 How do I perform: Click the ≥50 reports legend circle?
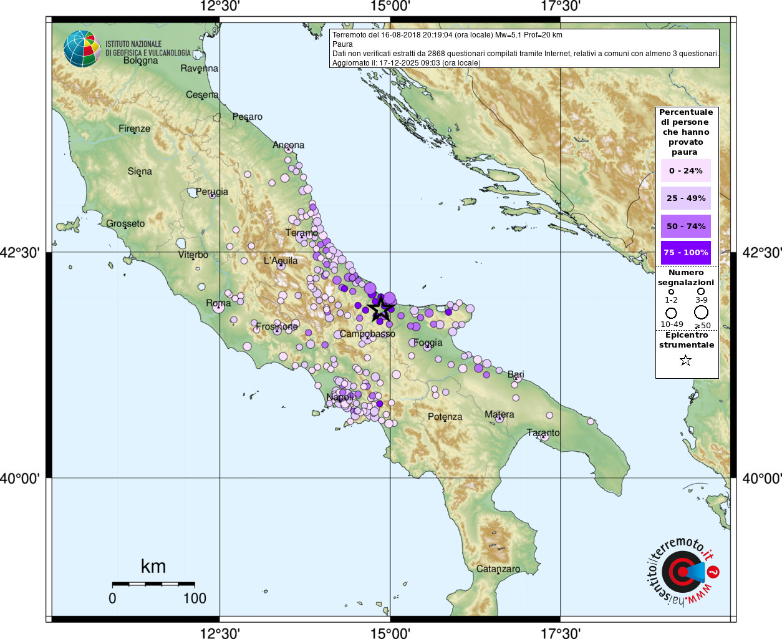(701, 312)
